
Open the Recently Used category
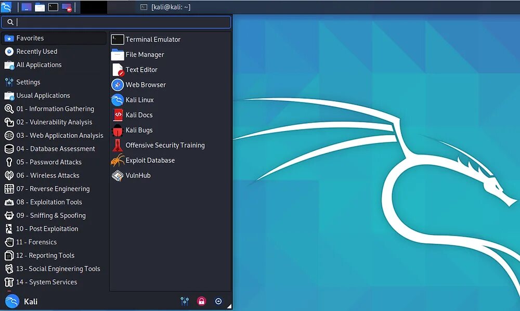(54, 51)
